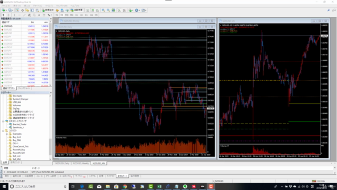Switch to NZDUSD,Weekly chart tab
The image size is (337, 190).
[x=81, y=164]
